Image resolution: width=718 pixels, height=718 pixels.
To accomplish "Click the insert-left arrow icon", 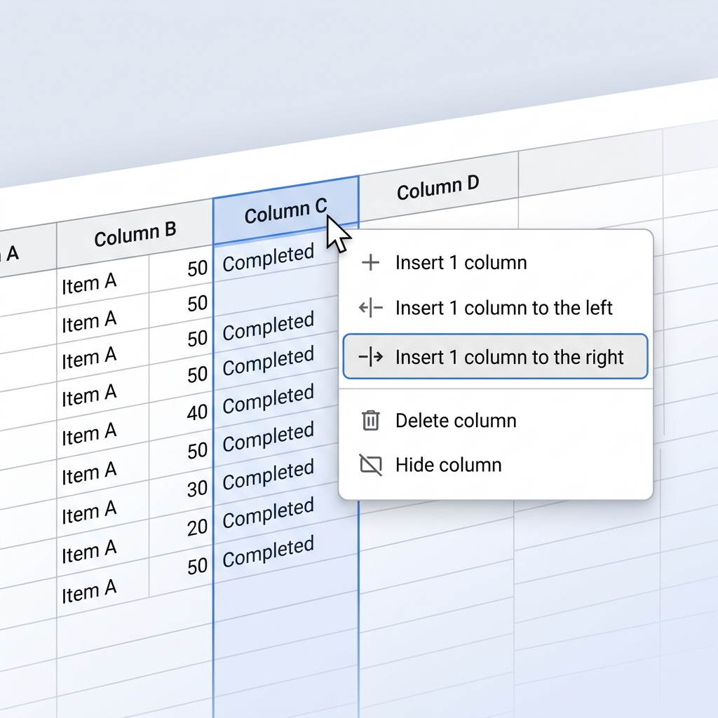I will [370, 308].
